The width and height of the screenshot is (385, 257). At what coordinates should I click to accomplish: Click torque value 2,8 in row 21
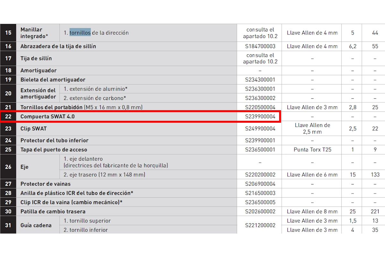[353, 107]
